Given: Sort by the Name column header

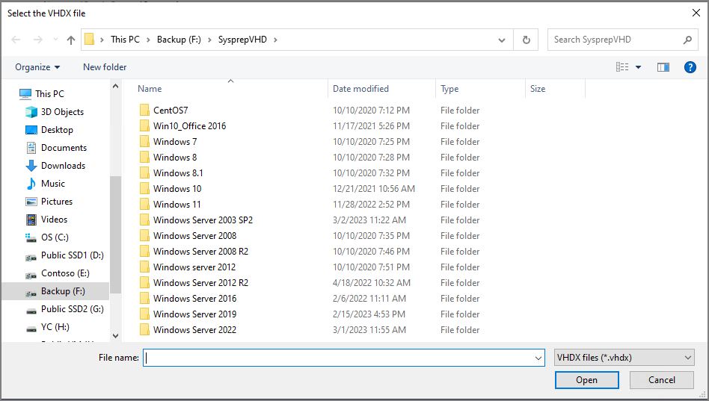Looking at the screenshot, I should pyautogui.click(x=150, y=89).
